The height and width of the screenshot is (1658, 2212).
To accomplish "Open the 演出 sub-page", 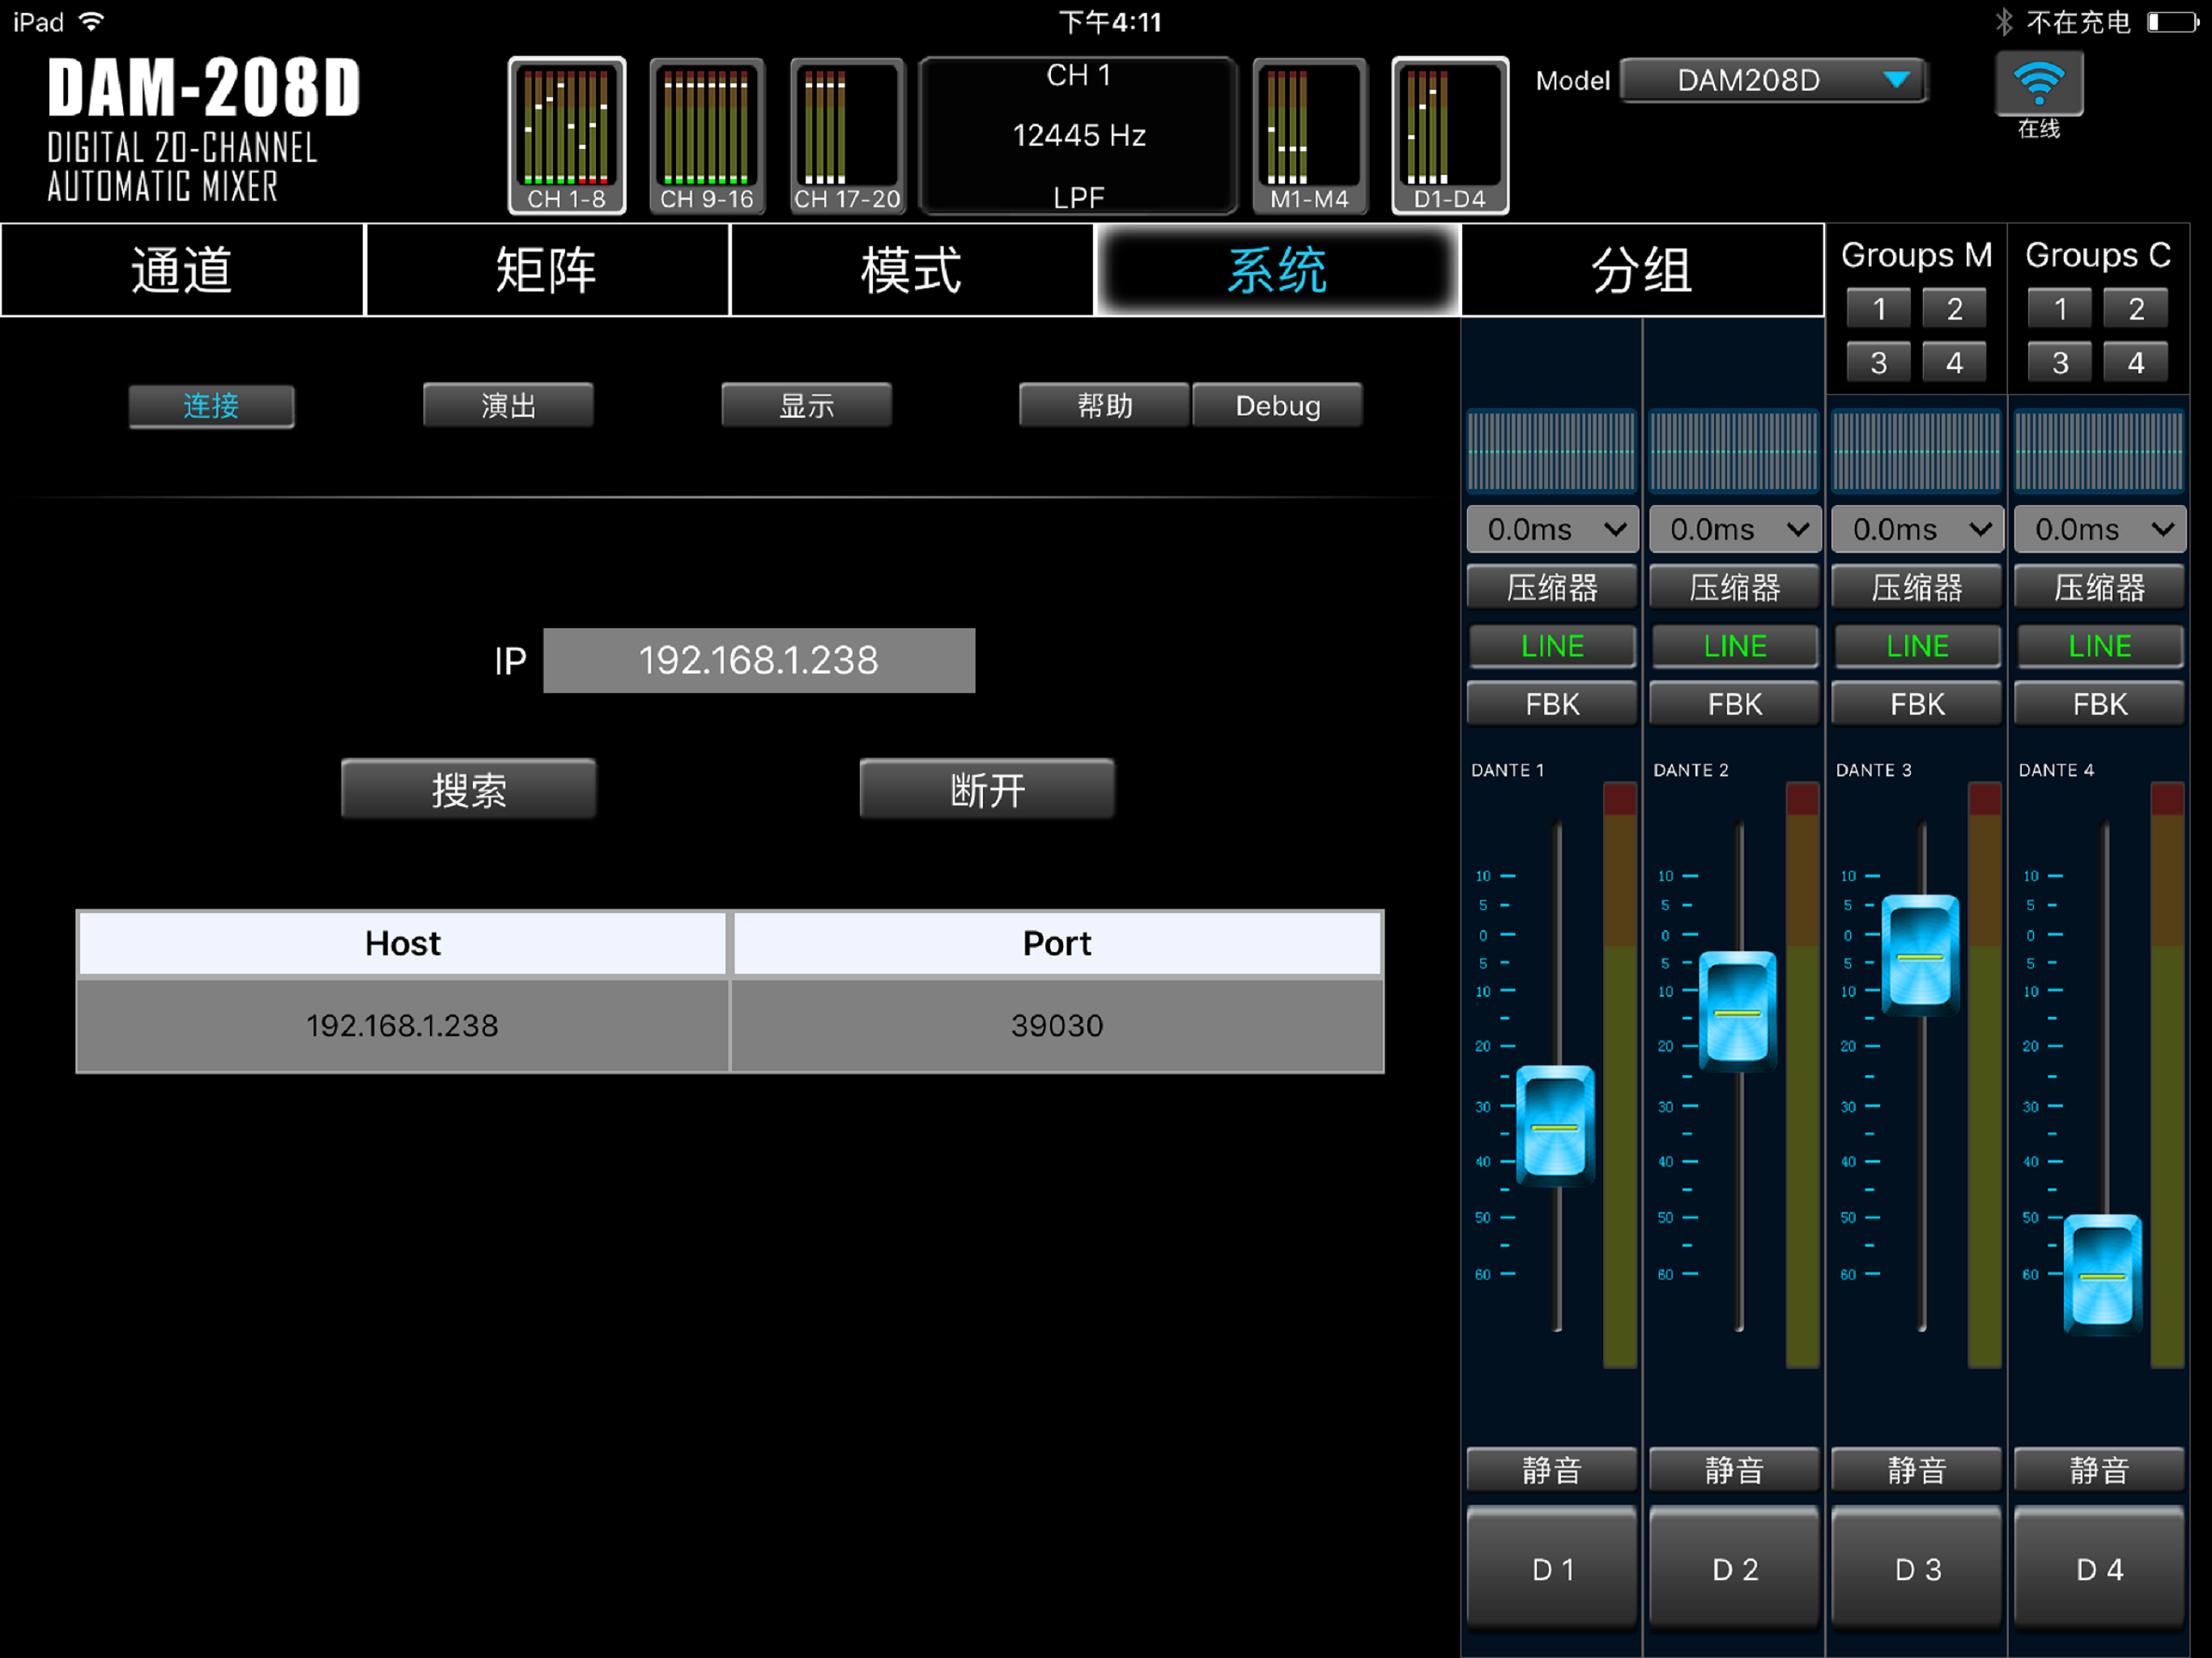I will click(508, 405).
